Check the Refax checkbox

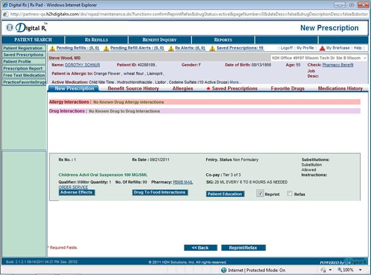pos(290,194)
